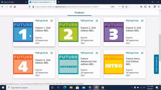Go back to previous page
Viewport: 161px width, 90px height.
coord(3,7)
